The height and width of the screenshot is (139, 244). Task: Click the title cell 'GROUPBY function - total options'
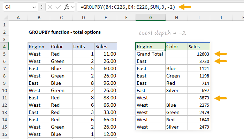(64, 32)
